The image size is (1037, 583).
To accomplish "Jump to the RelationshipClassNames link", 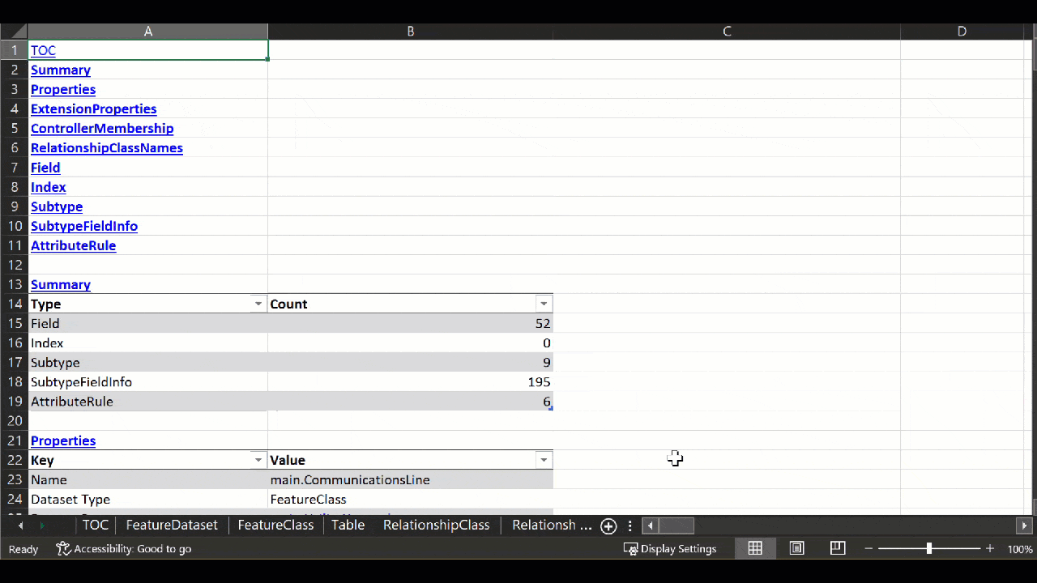I will [x=107, y=147].
